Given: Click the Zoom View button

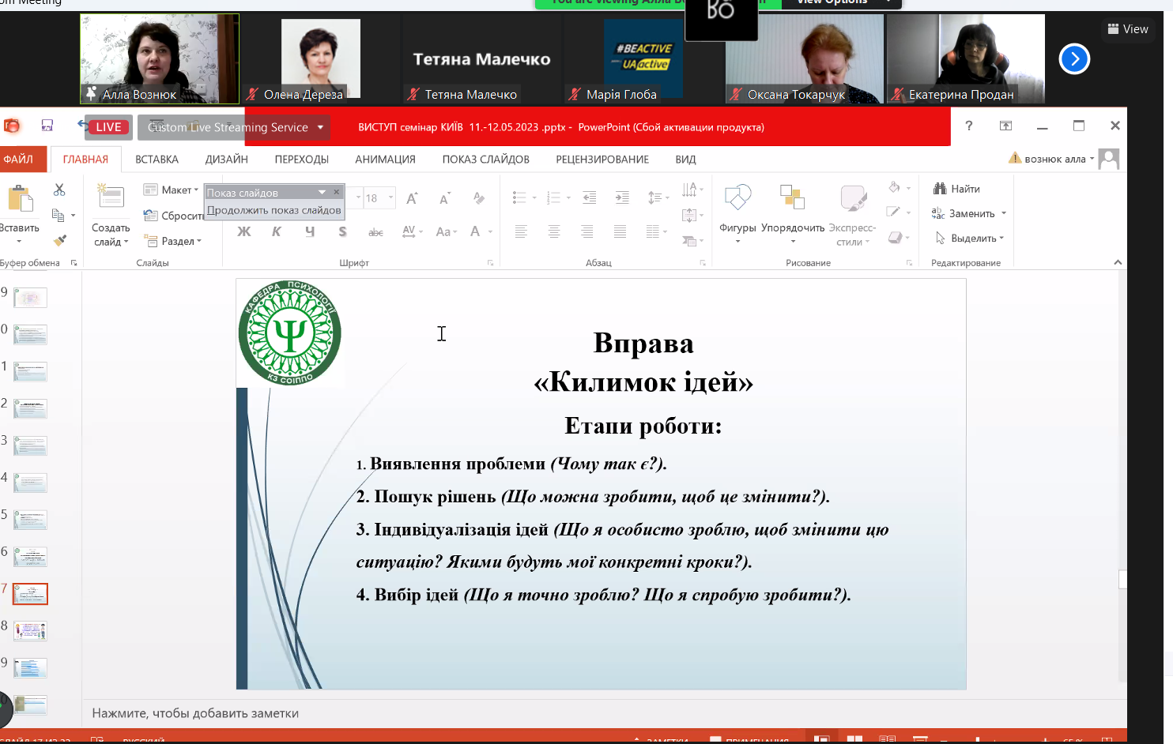Looking at the screenshot, I should pos(1128,29).
